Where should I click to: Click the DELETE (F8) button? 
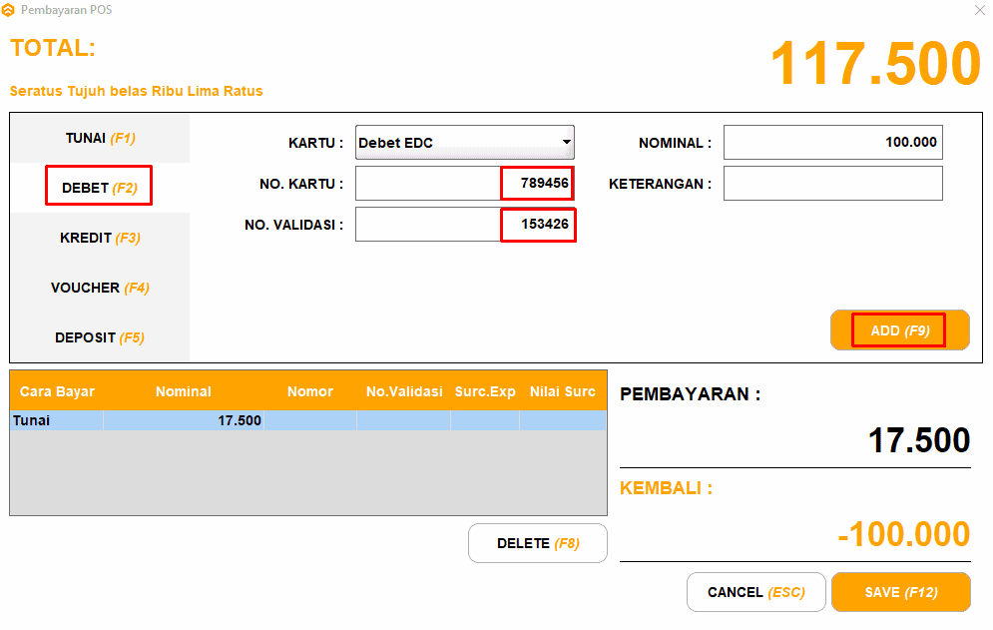(538, 543)
